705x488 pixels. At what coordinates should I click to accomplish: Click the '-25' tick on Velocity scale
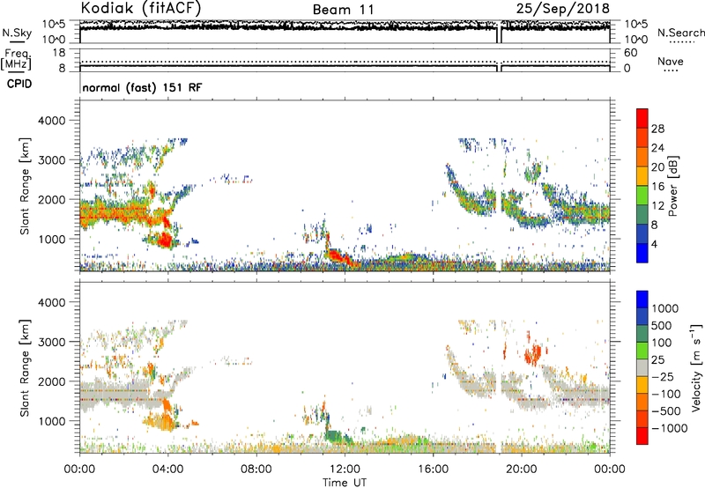[x=664, y=376]
